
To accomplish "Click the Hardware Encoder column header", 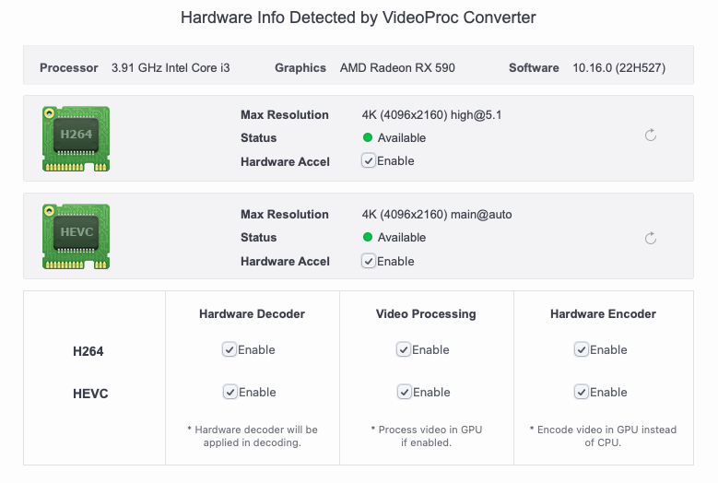I will [x=603, y=314].
